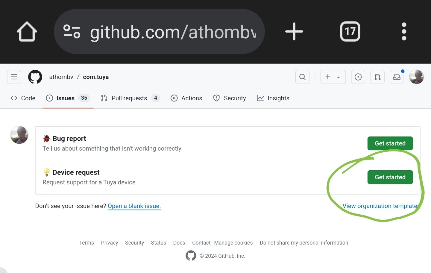Image resolution: width=431 pixels, height=273 pixels.
Task: Switch to the Actions tab
Action: point(186,98)
